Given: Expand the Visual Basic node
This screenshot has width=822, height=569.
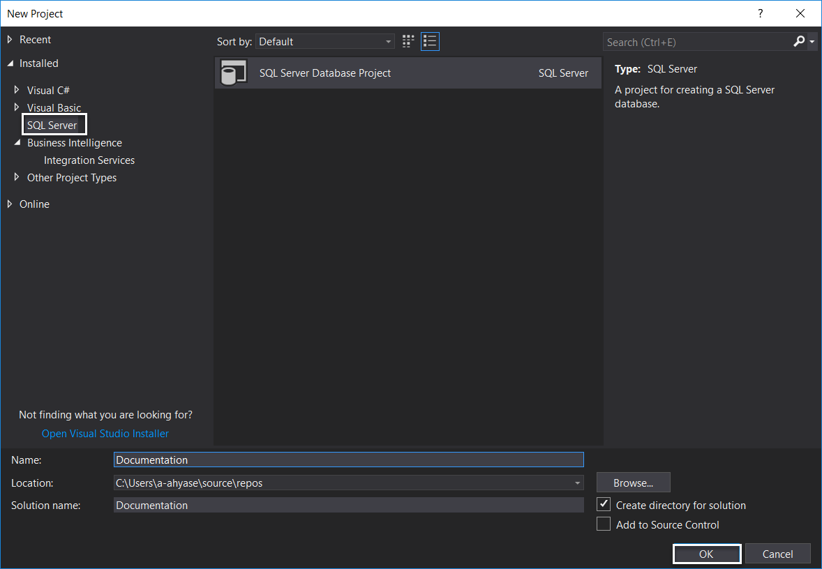Looking at the screenshot, I should point(16,107).
